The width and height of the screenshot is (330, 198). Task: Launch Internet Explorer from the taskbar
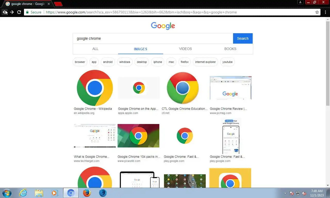23,193
